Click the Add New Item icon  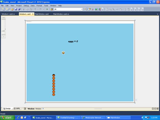7,9
